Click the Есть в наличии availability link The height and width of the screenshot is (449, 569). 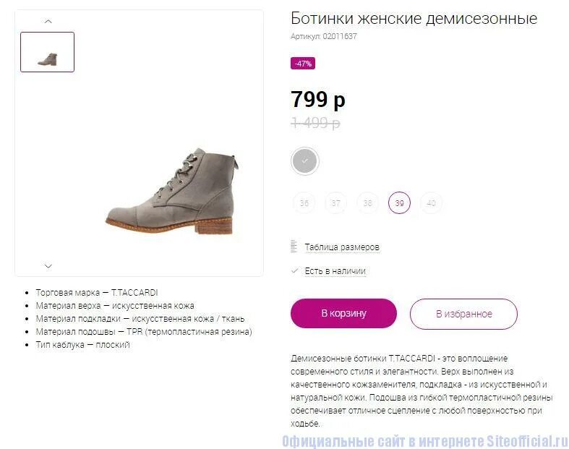point(335,271)
